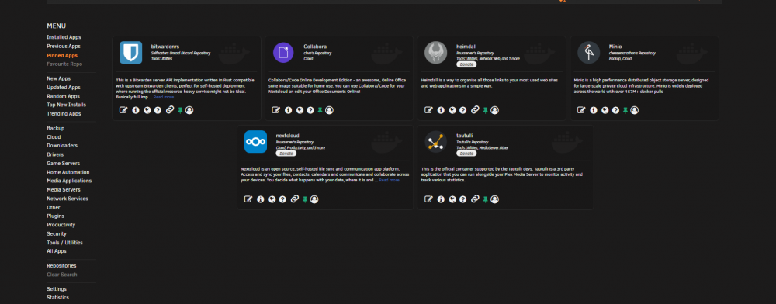Click the bitwardenrs shield app logo
The image size is (776, 304).
(130, 53)
